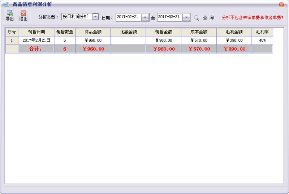Click row 1 销售金额 ￥960.00 cell
Screen dimensions: 289x194
coord(164,40)
